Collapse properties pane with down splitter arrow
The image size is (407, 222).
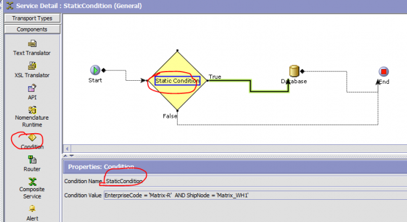[x=72, y=156]
